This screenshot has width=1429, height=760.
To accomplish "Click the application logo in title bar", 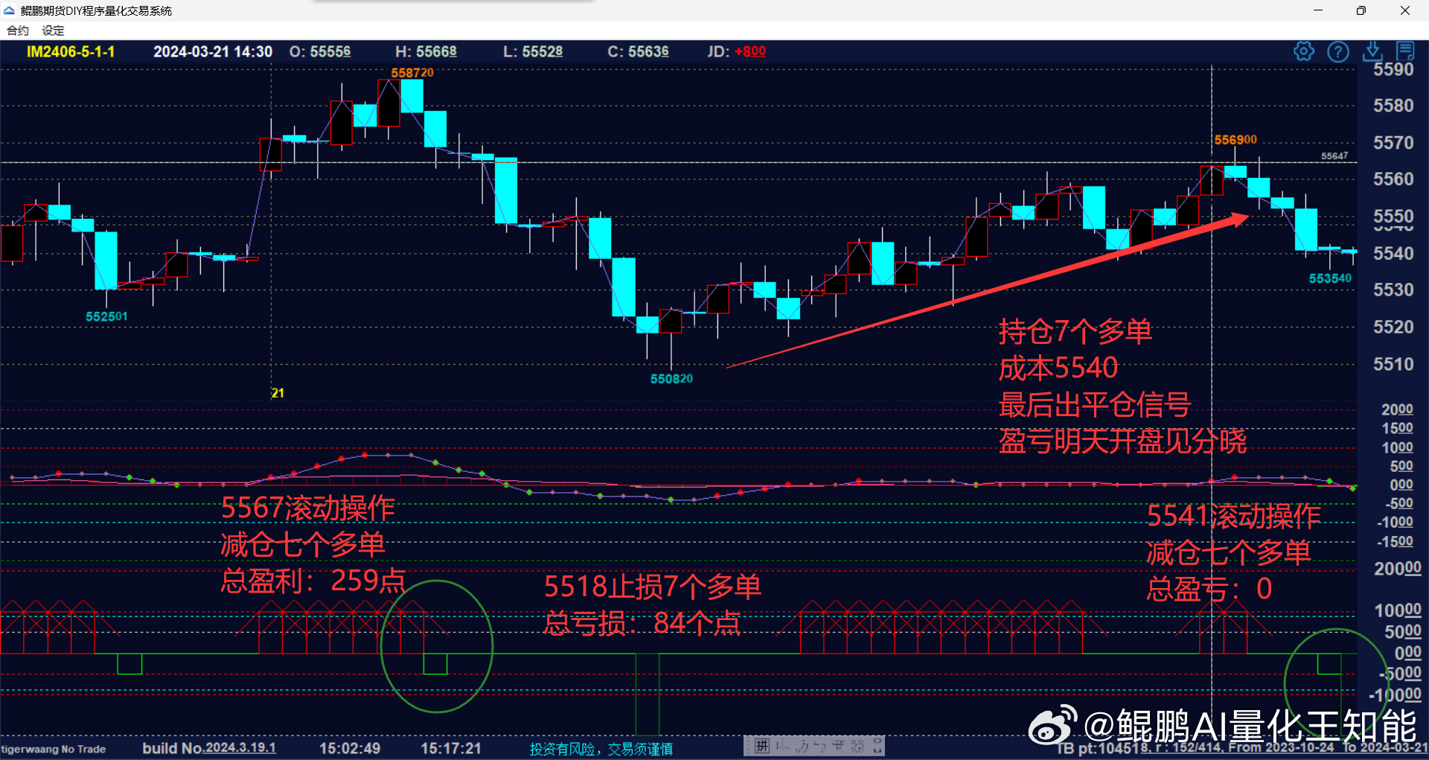I will click(x=9, y=10).
